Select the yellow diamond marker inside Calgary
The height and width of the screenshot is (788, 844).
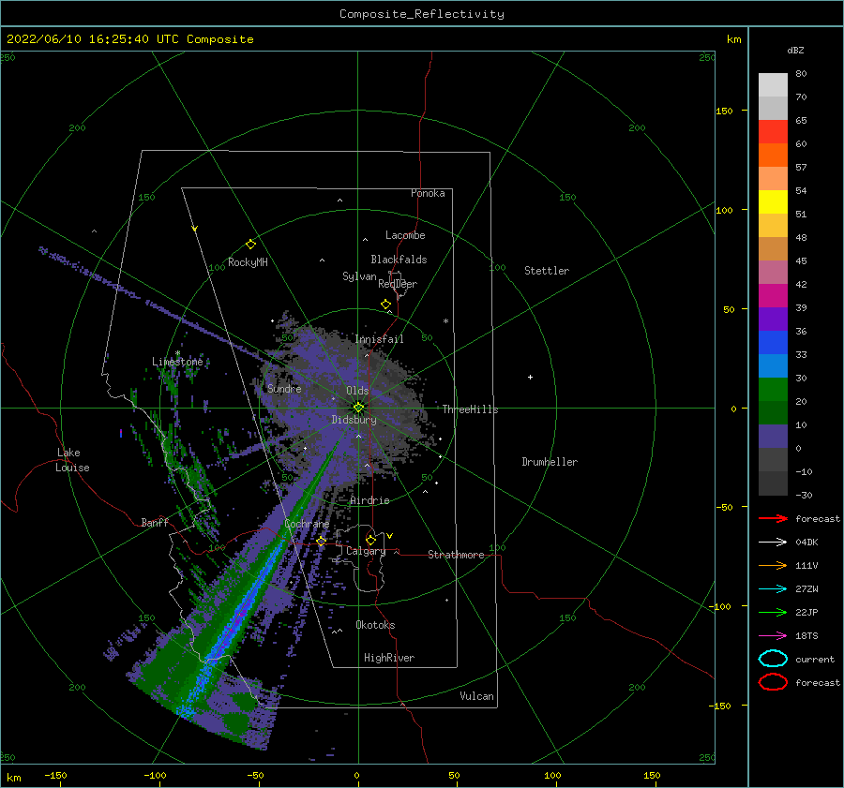coord(370,540)
